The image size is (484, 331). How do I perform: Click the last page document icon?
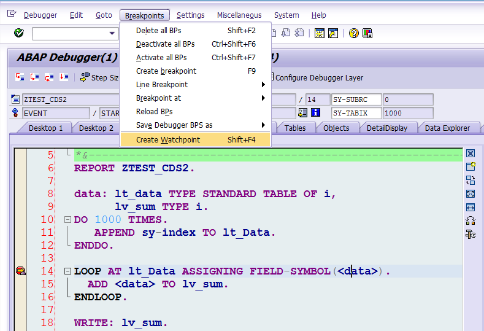299,33
